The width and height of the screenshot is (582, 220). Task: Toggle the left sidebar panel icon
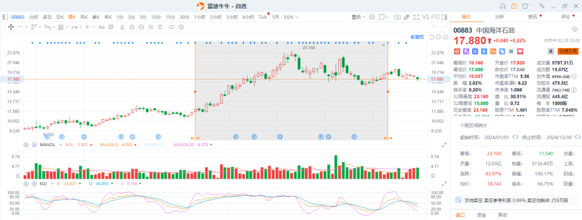click(5, 17)
